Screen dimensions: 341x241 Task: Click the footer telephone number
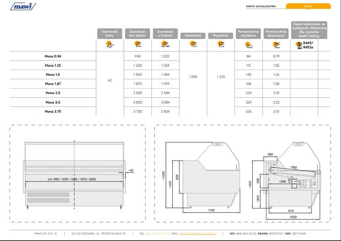point(158,233)
